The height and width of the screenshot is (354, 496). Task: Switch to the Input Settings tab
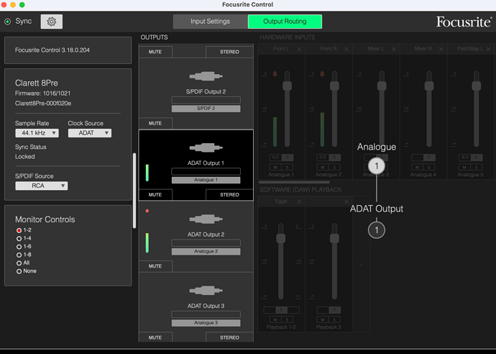pyautogui.click(x=211, y=22)
